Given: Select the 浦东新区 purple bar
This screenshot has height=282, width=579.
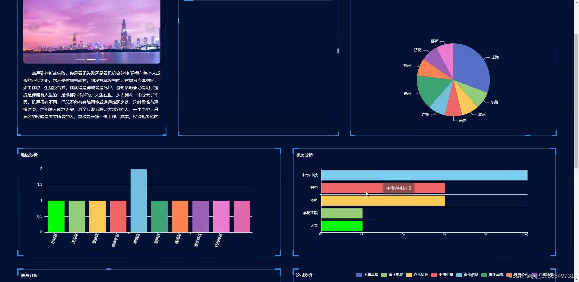Looking at the screenshot, I should pyautogui.click(x=201, y=216).
